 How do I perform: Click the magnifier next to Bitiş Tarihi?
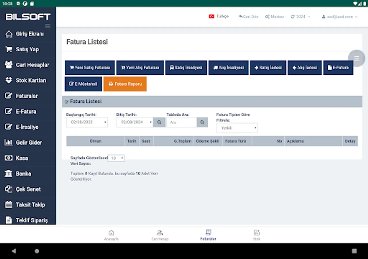tap(159, 122)
